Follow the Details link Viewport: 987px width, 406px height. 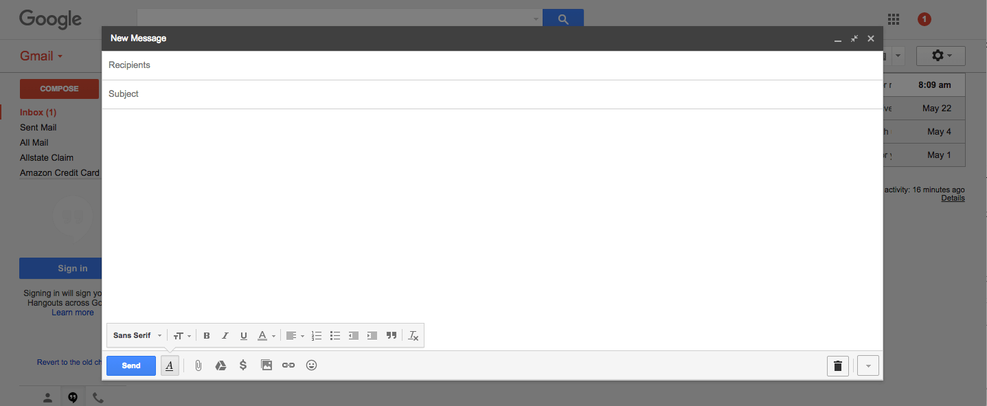click(953, 199)
